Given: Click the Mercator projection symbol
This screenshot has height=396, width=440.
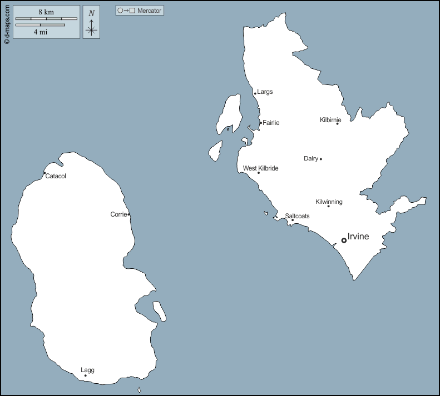Looking at the screenshot, I should tap(126, 11).
